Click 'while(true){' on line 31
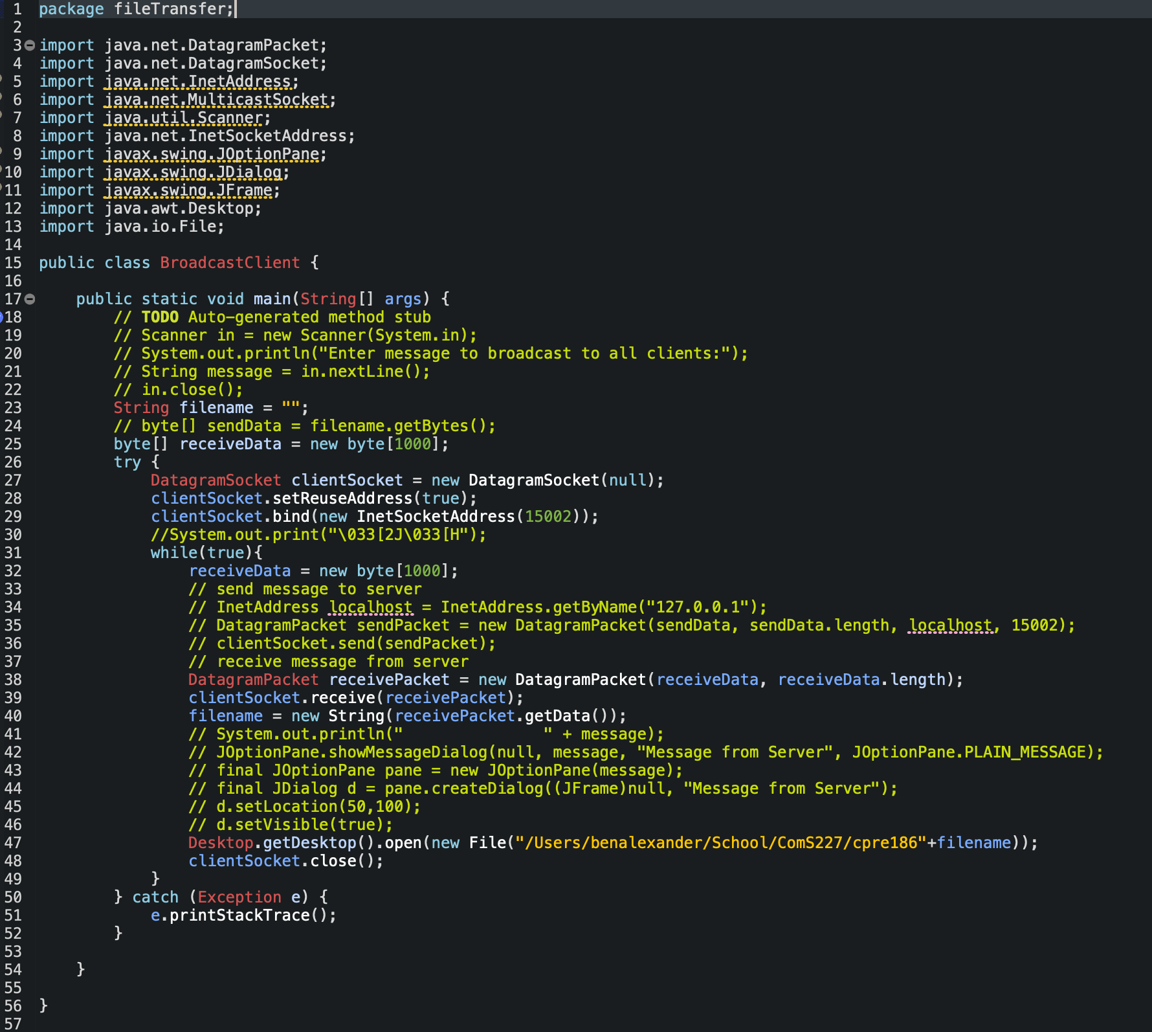Screen dimensions: 1152x1032 coord(207,553)
